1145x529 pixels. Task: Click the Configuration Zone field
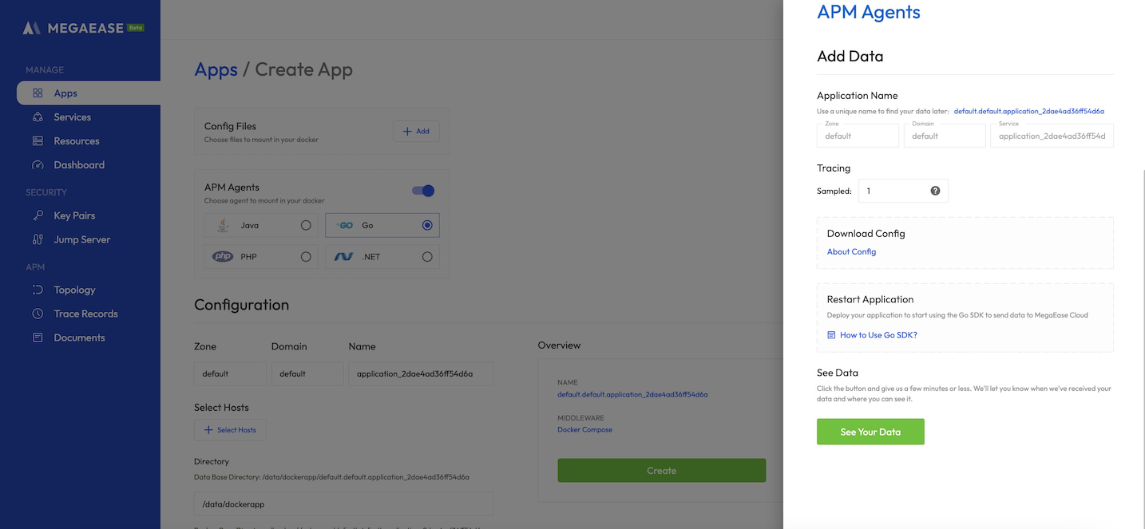click(230, 373)
